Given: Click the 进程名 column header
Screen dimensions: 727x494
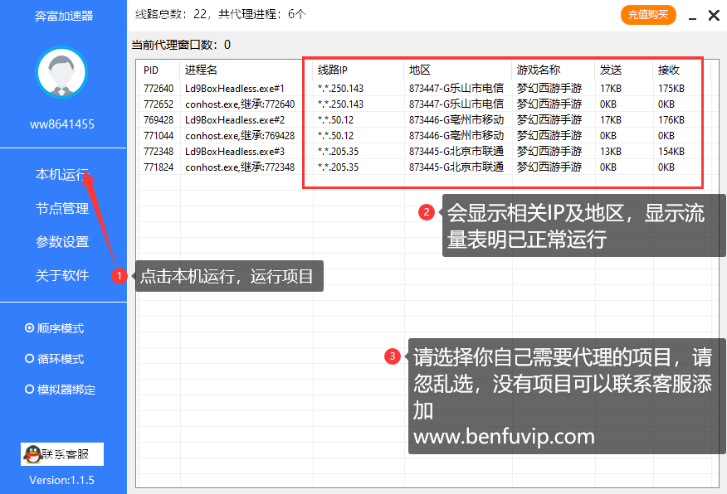Looking at the screenshot, I should [201, 70].
